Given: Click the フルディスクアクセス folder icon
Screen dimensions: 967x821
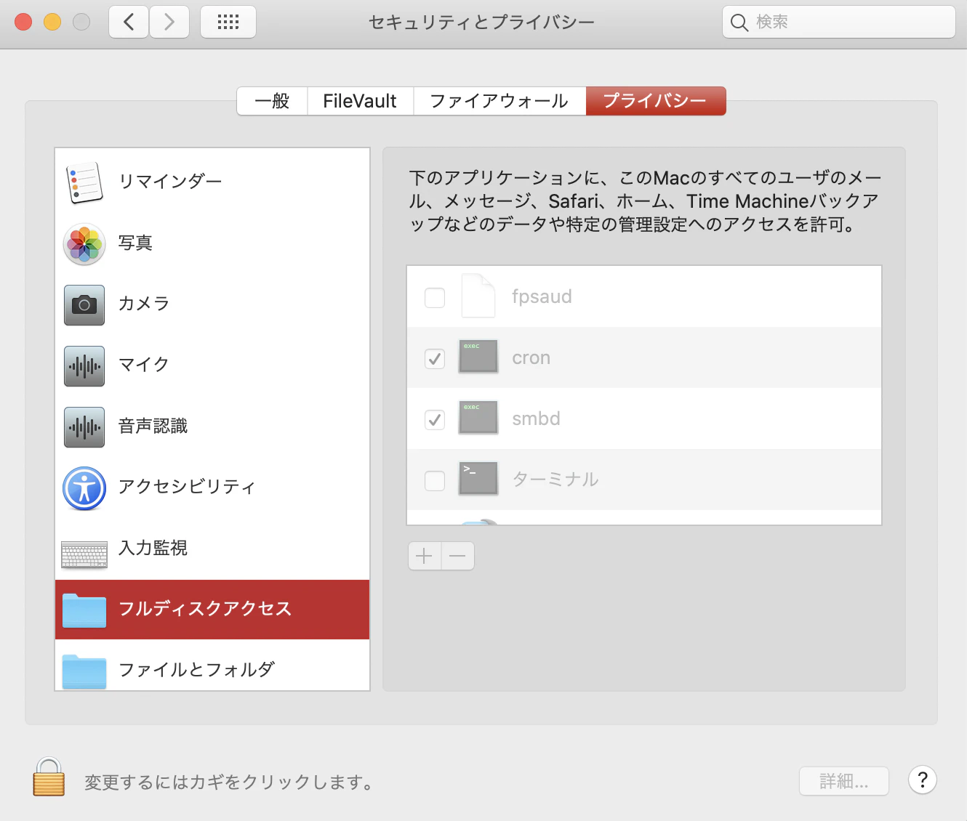Looking at the screenshot, I should click(x=84, y=610).
